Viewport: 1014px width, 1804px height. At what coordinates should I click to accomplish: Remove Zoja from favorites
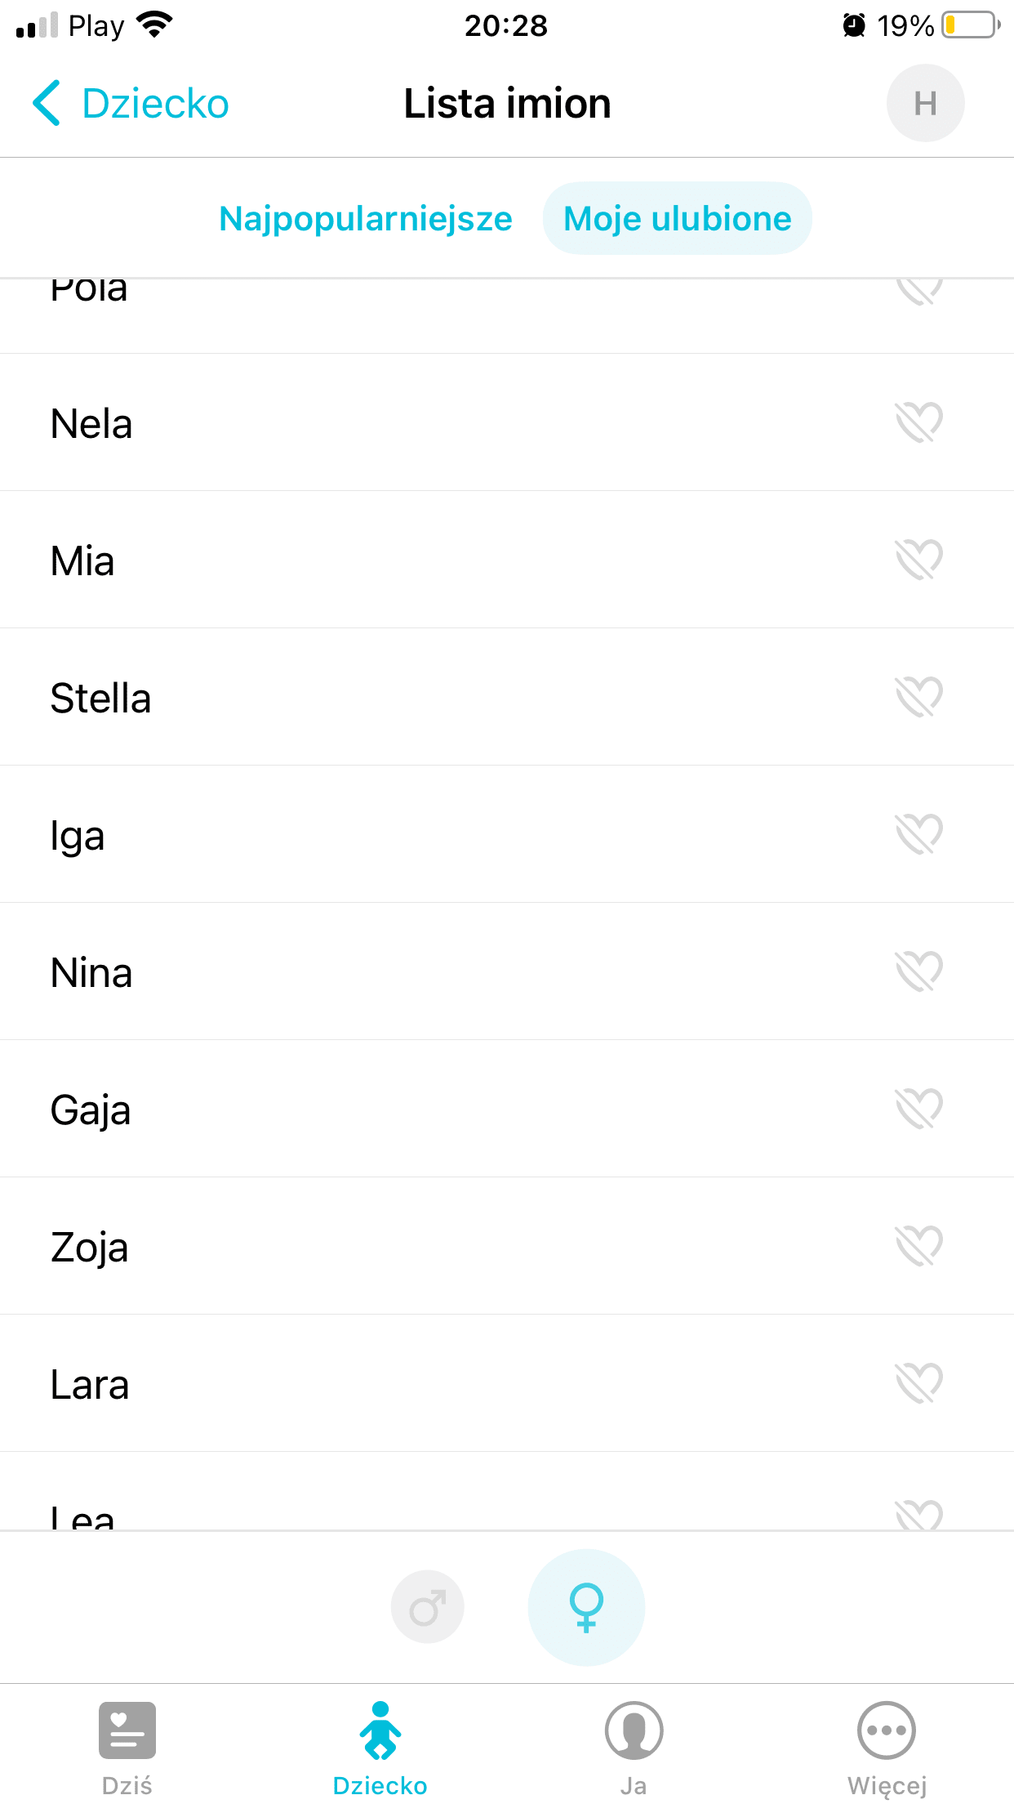(918, 1246)
